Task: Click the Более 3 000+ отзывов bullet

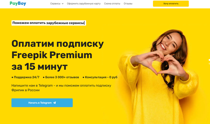Action: pos(61,77)
